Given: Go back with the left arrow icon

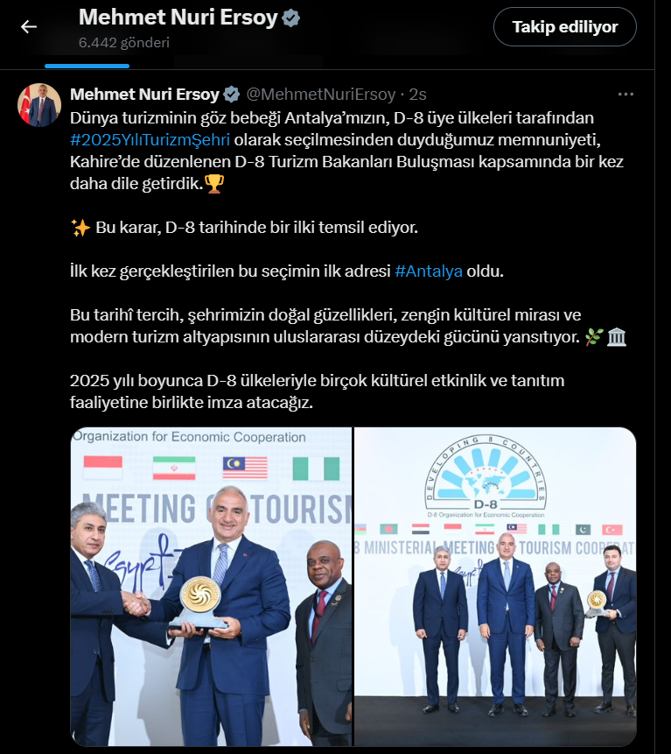Looking at the screenshot, I should 29,26.
